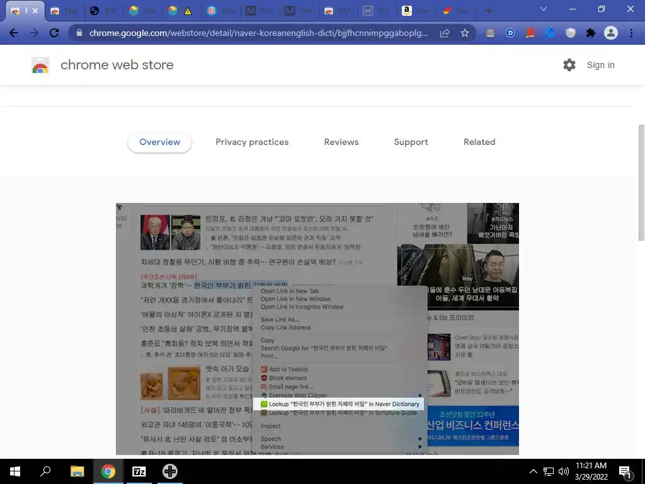Open the Extensions puzzle piece menu
Viewport: 645px width, 484px height.
pyautogui.click(x=591, y=33)
